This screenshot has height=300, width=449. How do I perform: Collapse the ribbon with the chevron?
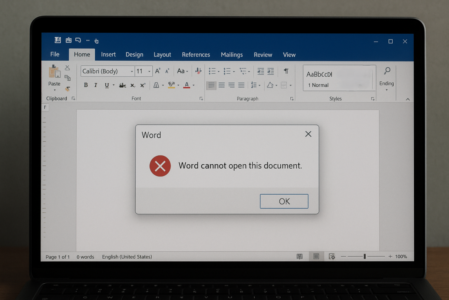[408, 99]
